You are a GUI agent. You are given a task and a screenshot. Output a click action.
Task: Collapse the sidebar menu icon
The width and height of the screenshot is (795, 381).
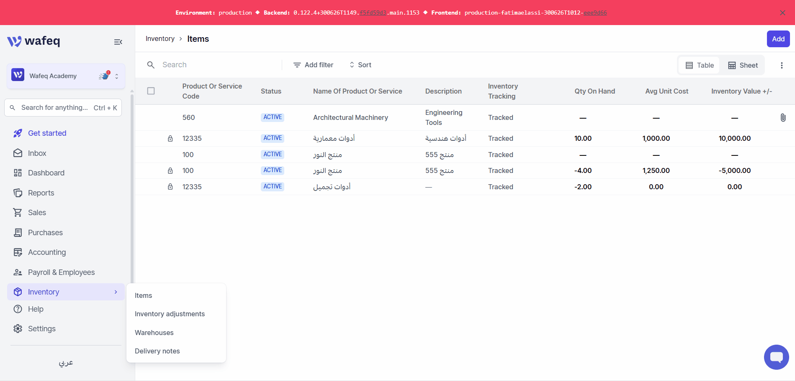click(118, 42)
